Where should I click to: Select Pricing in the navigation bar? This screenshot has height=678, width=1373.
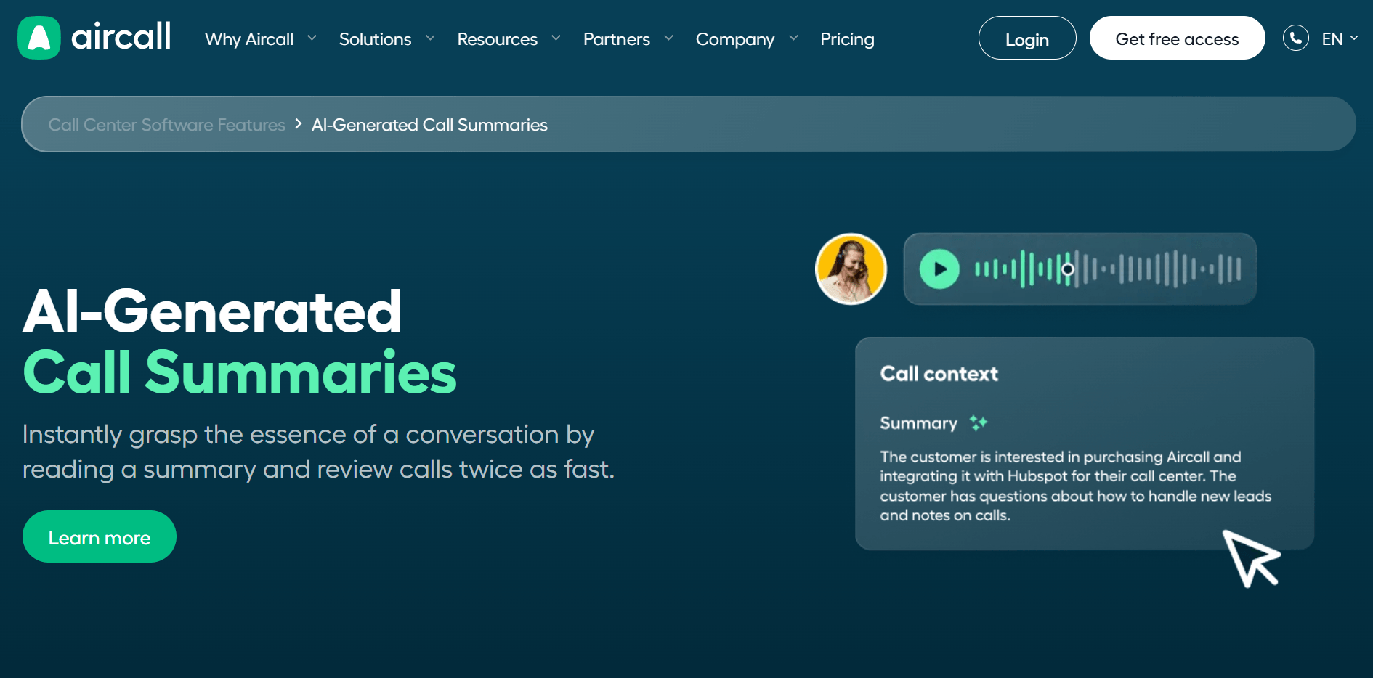(x=847, y=39)
